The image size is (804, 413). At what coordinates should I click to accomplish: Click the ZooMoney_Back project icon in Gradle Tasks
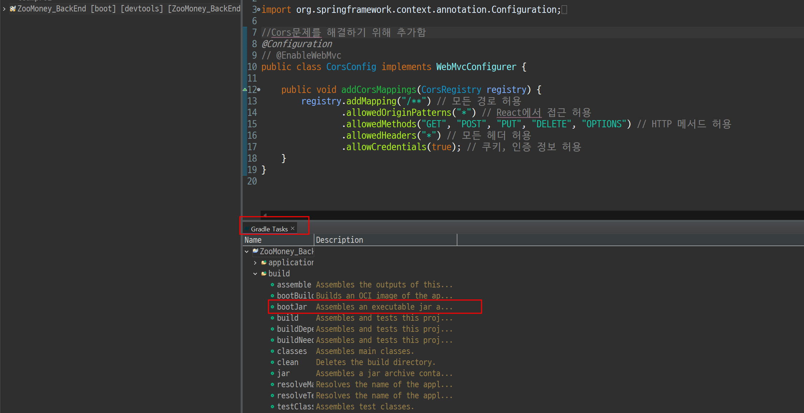point(255,251)
